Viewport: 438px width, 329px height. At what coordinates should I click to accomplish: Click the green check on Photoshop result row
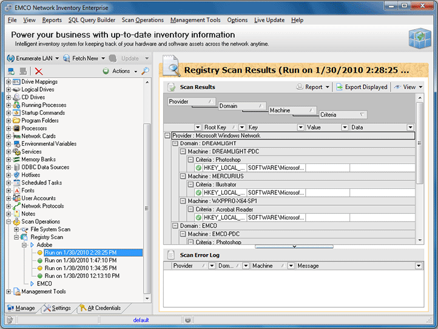(198, 168)
